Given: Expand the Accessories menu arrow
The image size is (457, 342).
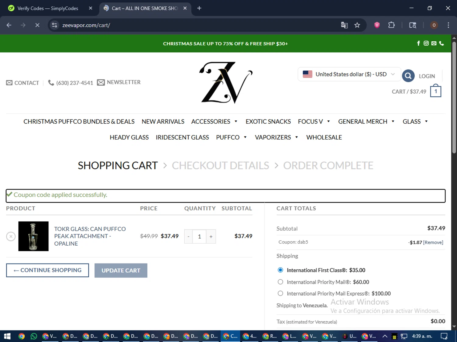Looking at the screenshot, I should coord(236,121).
